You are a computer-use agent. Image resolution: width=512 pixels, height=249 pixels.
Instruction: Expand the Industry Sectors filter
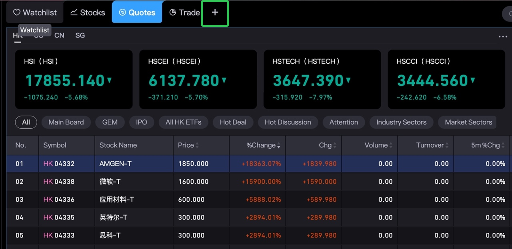[x=401, y=122]
